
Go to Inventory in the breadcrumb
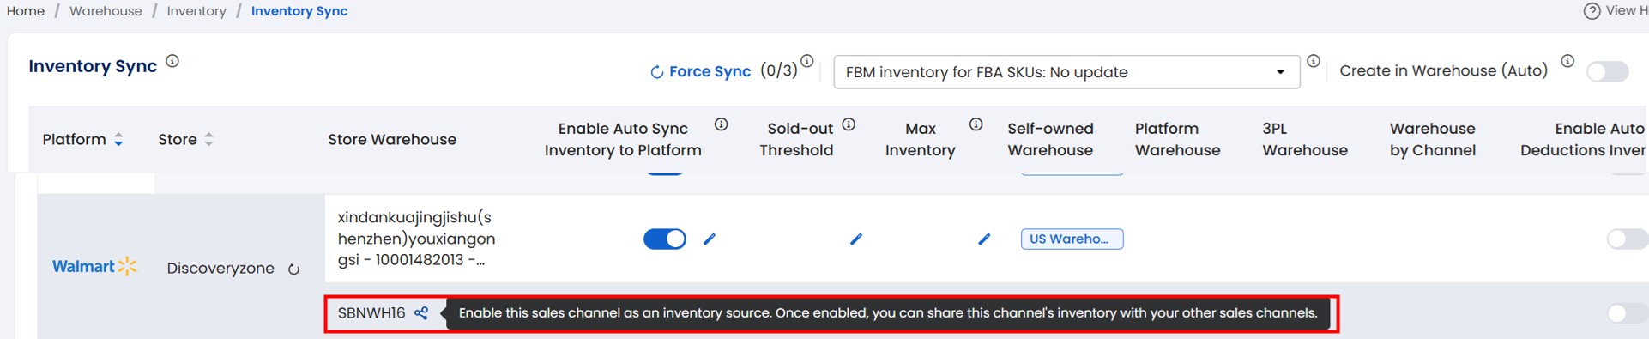(x=196, y=11)
